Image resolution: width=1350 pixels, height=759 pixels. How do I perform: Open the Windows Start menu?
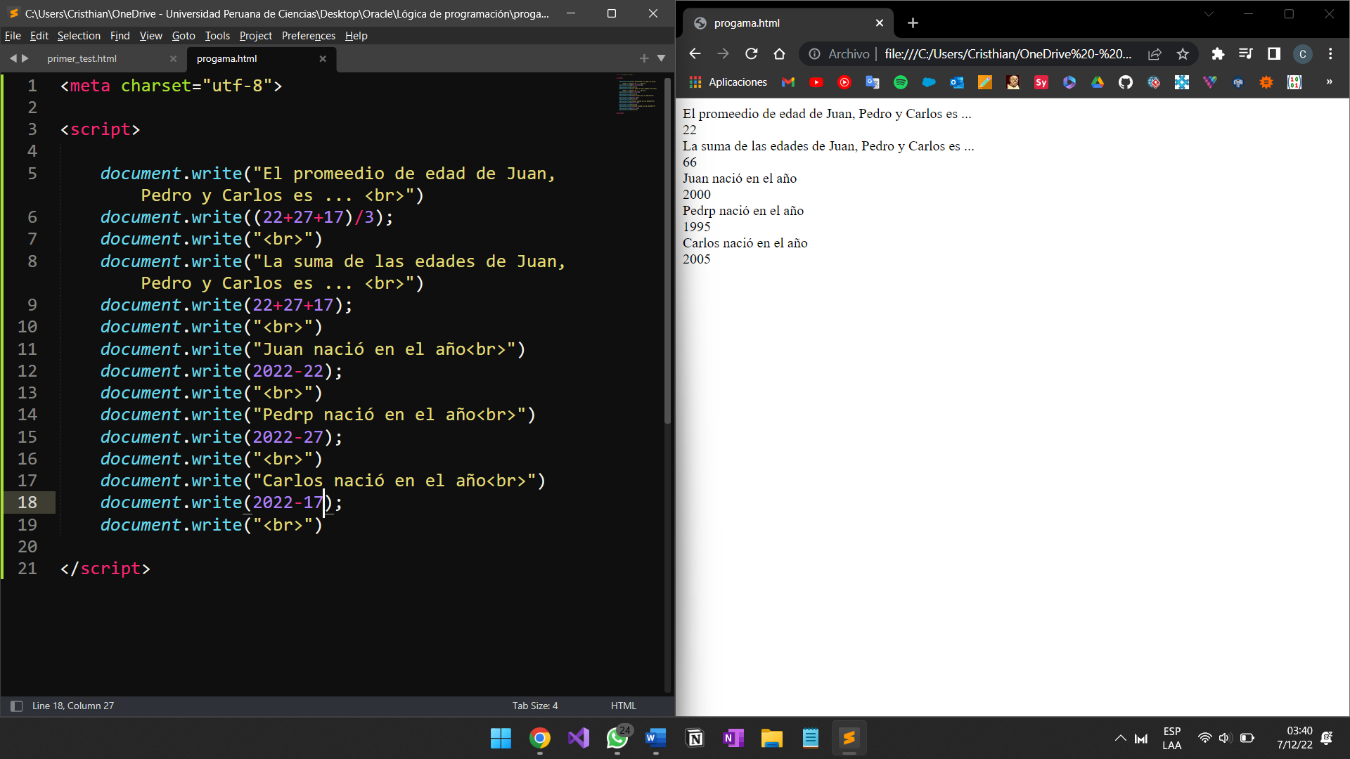501,739
